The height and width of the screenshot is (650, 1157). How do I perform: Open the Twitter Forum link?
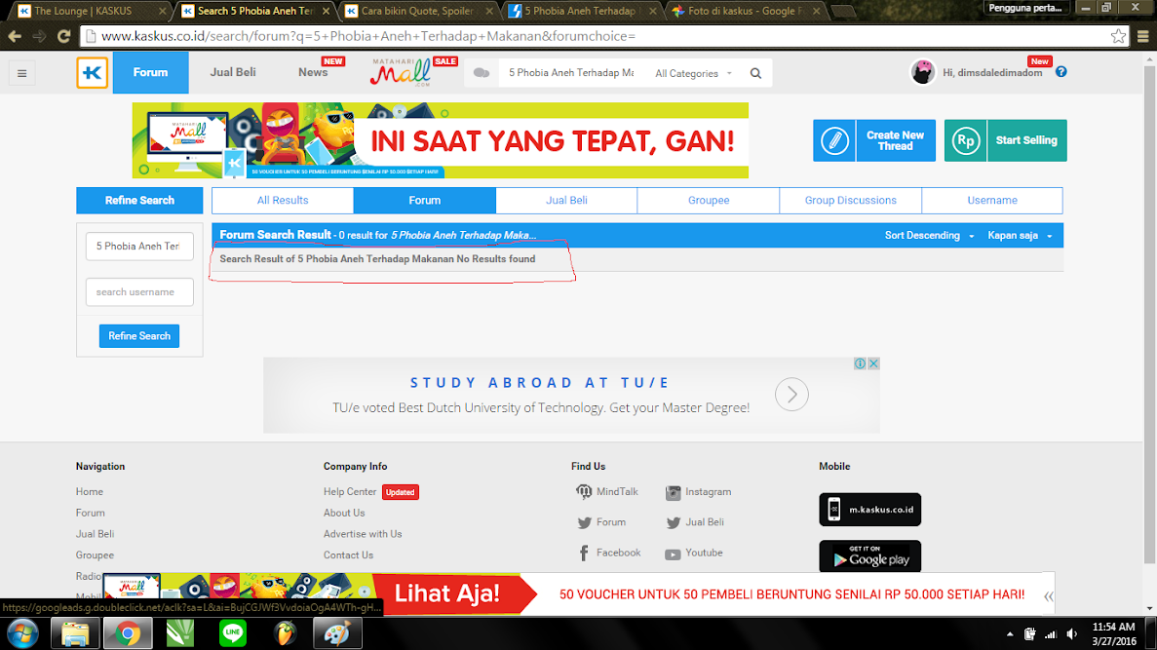[601, 522]
